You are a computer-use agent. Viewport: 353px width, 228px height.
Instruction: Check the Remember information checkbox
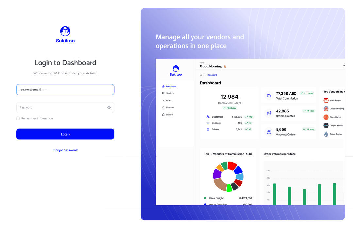[18, 118]
